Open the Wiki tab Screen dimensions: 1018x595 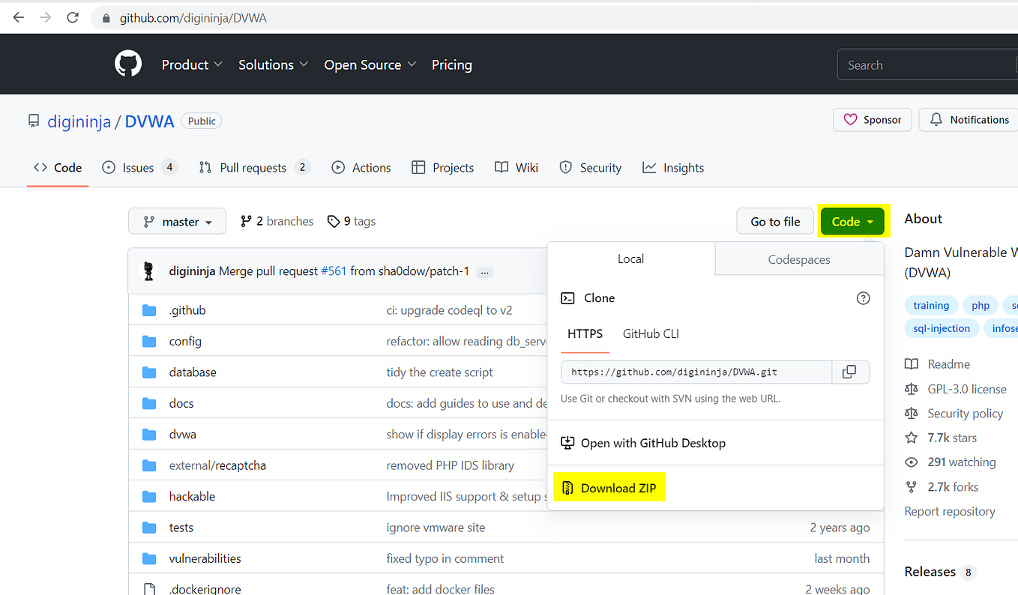516,168
